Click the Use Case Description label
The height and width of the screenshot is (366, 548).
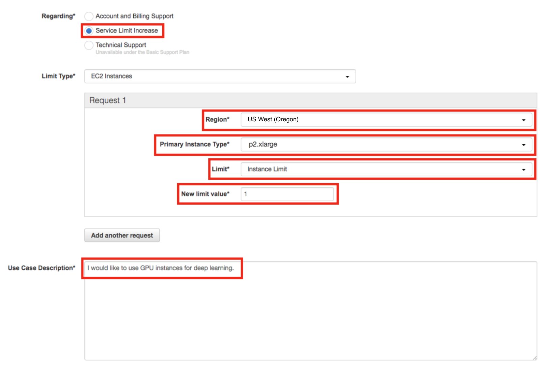coord(42,268)
